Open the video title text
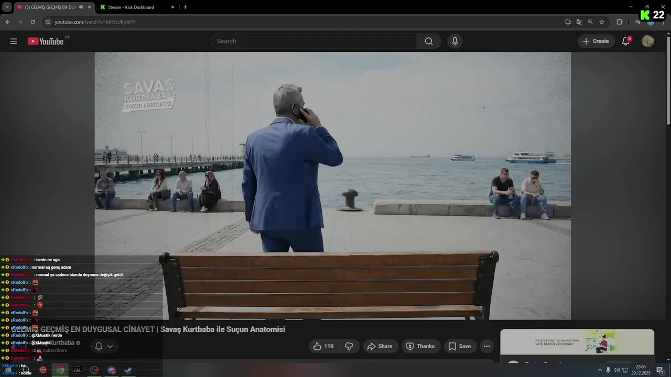Screen dimensions: 671x377 point(148,329)
